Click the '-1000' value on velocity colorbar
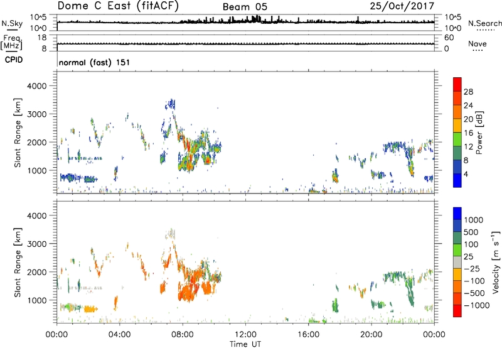The width and height of the screenshot is (502, 348). pos(476,305)
